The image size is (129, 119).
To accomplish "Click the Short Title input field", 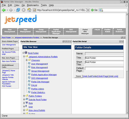I will point(104,62).
